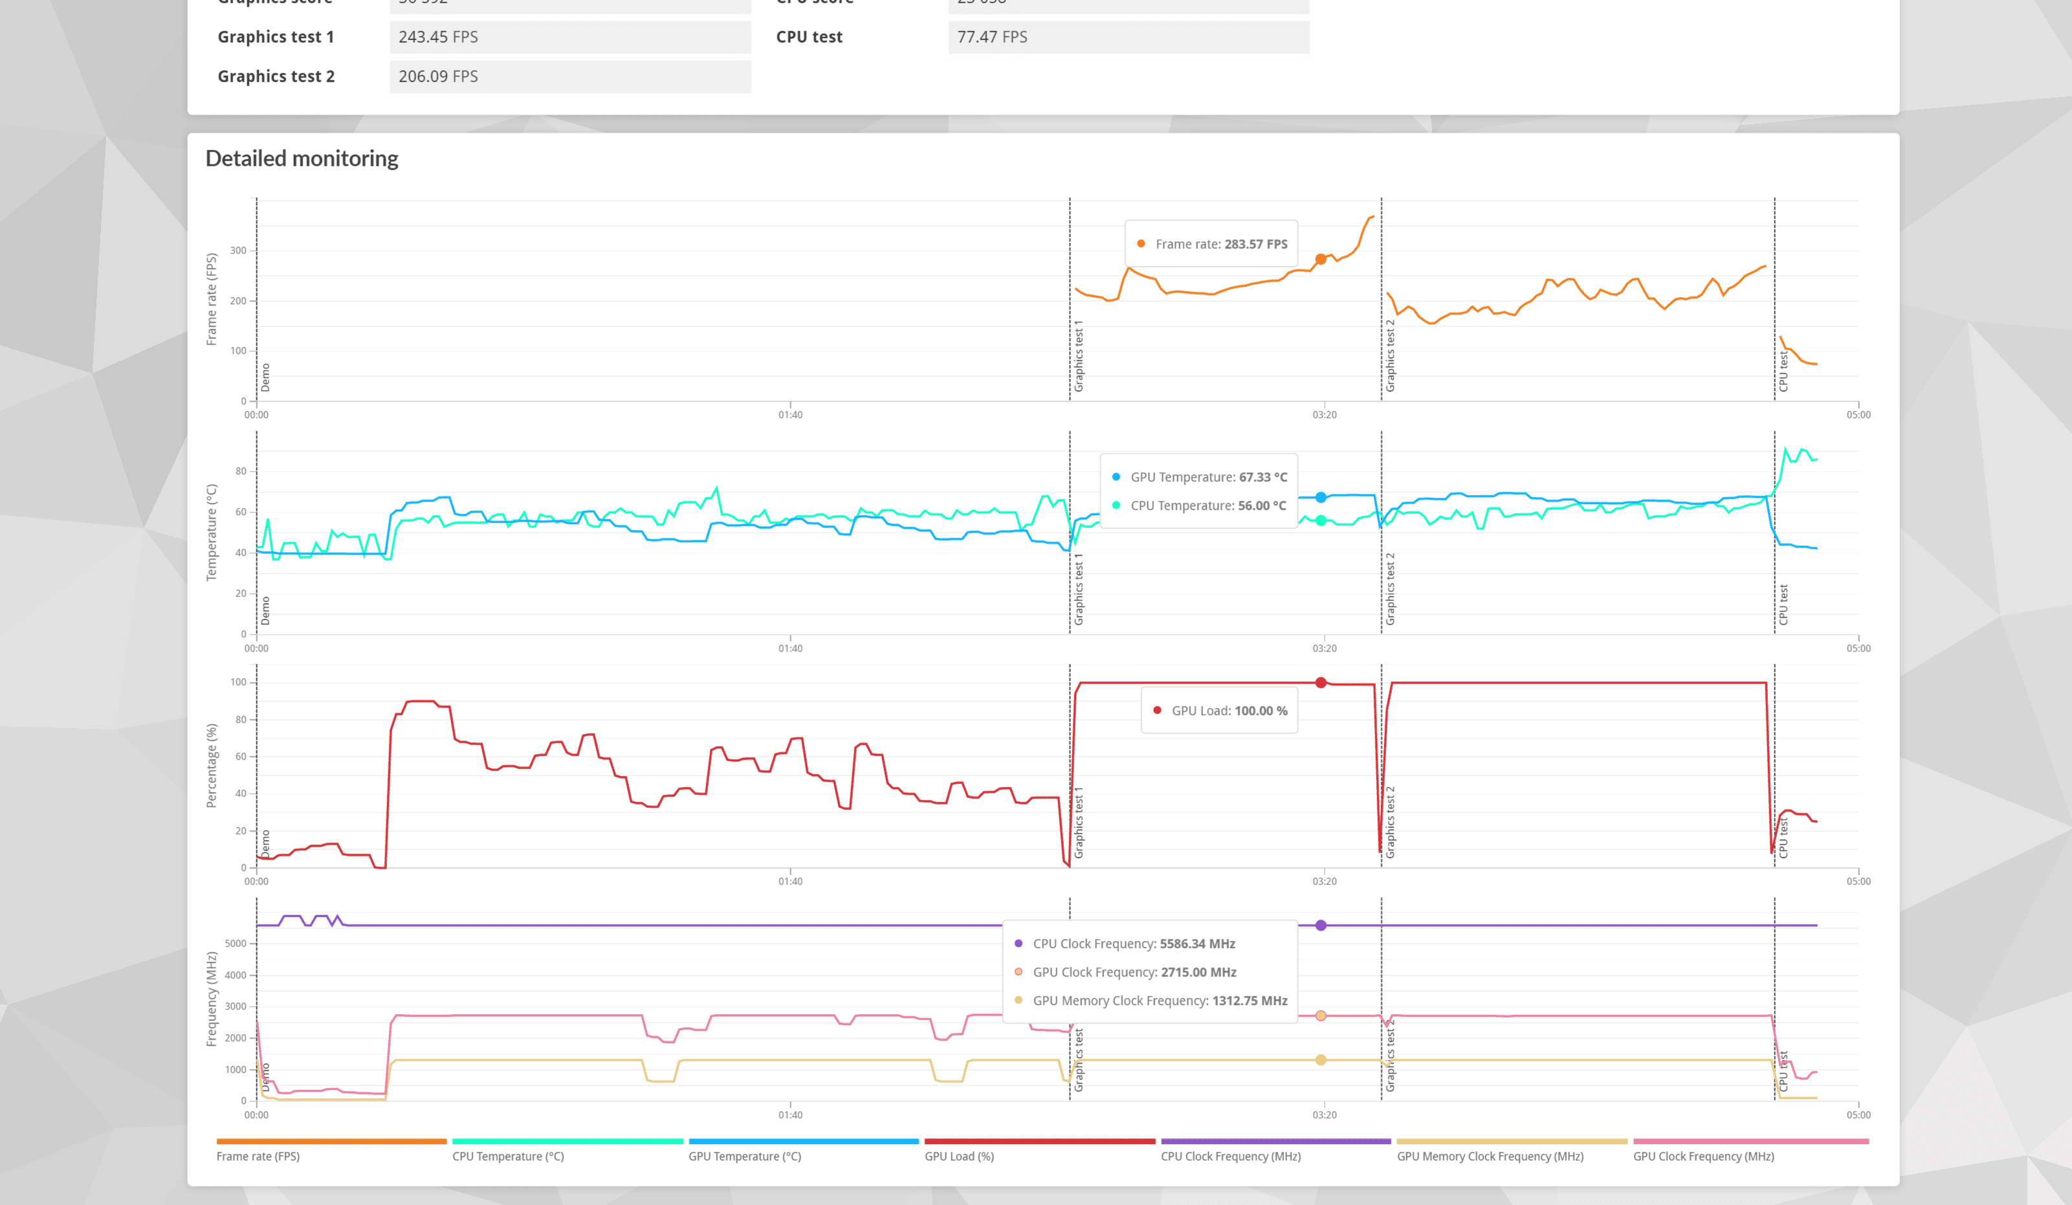Screen dimensions: 2072x1205
Task: Click the red GPU load data point
Action: click(1321, 683)
